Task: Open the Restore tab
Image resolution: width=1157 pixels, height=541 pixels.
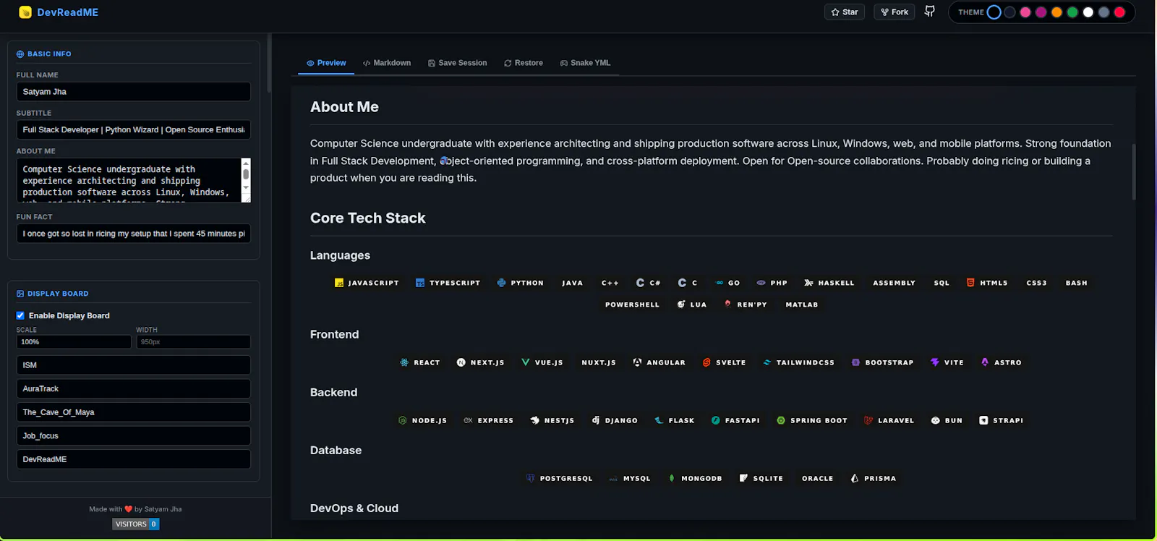Action: coord(524,63)
